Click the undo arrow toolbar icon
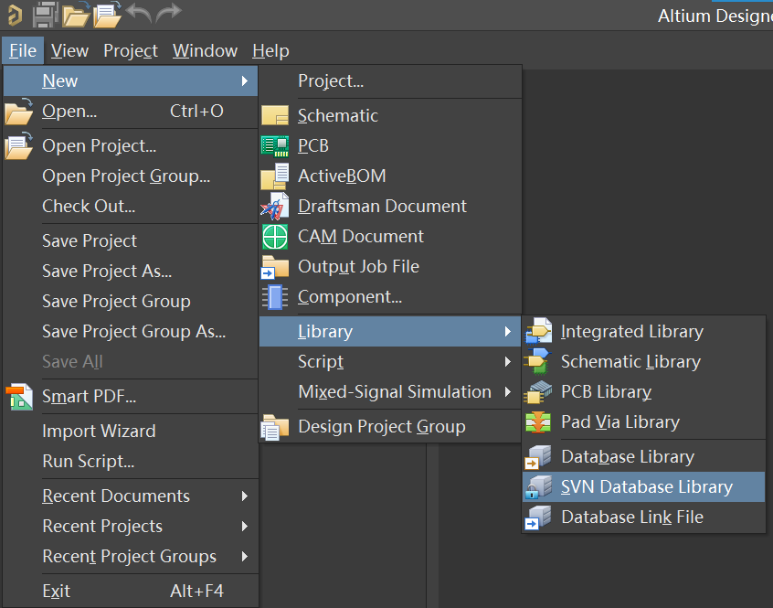 click(x=139, y=13)
